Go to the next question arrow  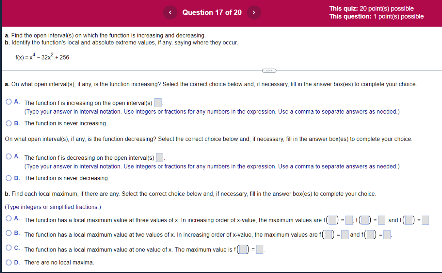click(254, 12)
